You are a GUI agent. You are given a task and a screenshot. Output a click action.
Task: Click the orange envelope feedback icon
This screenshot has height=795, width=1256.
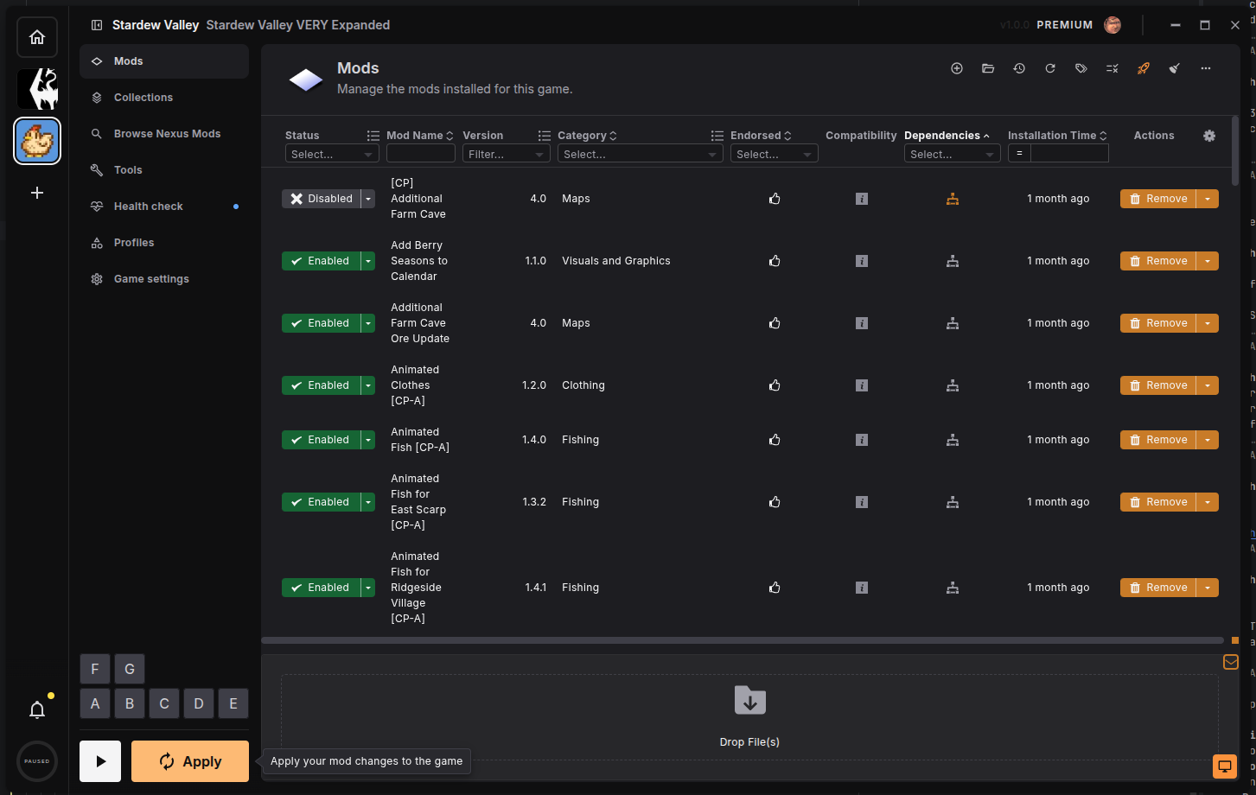click(x=1231, y=662)
